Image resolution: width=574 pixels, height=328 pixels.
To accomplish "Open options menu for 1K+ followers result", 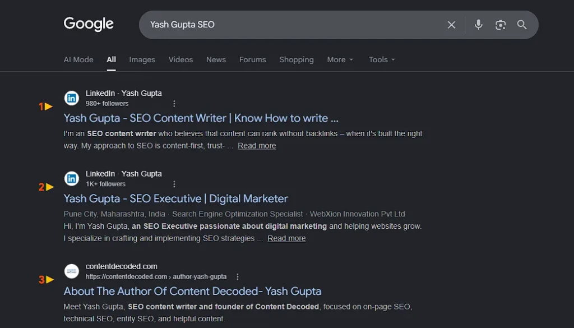I will point(174,184).
